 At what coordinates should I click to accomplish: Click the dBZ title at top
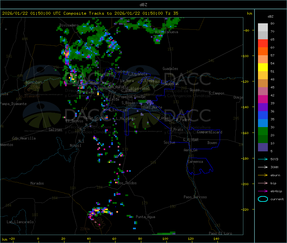(x=143, y=4)
